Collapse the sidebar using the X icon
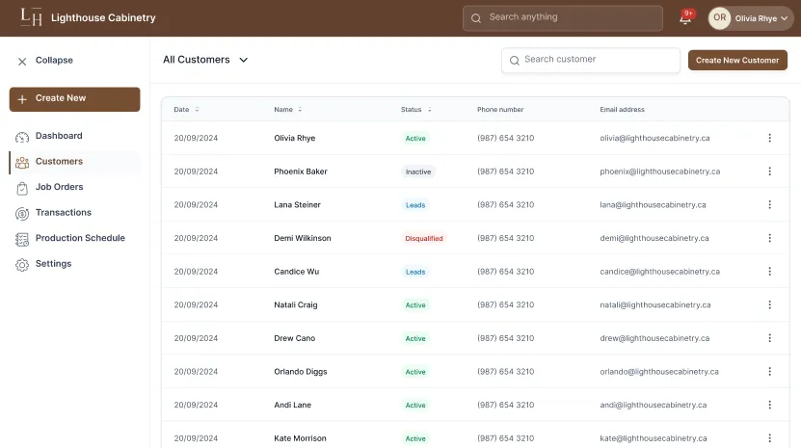Image resolution: width=801 pixels, height=448 pixels. coord(22,61)
